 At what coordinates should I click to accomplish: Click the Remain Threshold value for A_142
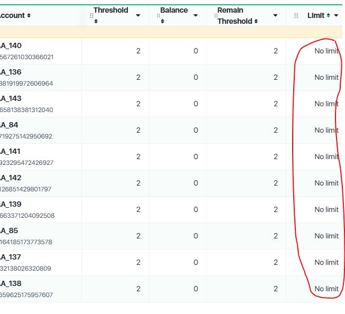[x=275, y=183]
